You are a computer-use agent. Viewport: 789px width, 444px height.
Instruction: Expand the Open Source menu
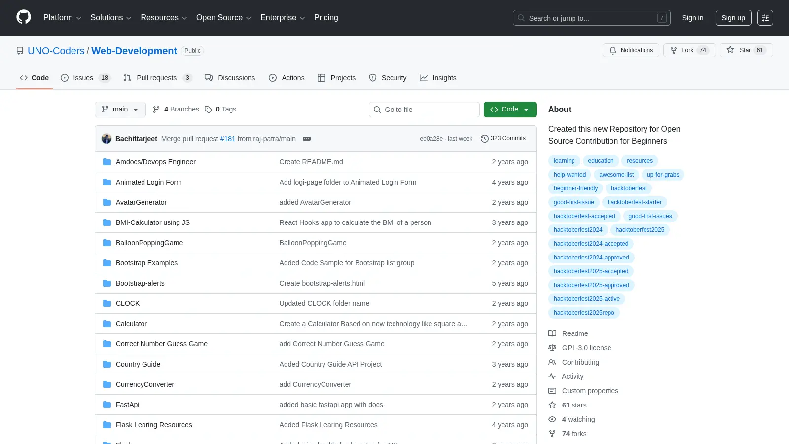point(223,18)
